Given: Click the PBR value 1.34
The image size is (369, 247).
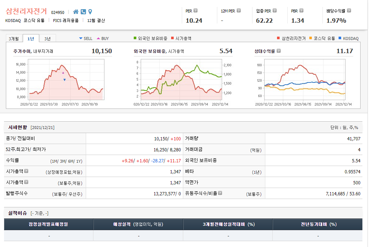Looking at the screenshot, I should tap(298, 21).
